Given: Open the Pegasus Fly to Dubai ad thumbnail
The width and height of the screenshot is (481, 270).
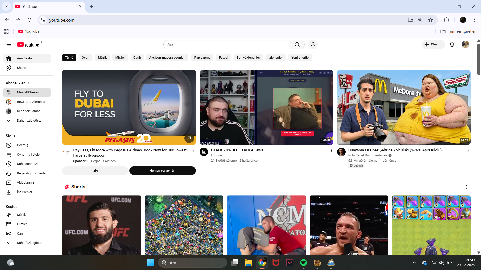Looking at the screenshot, I should [129, 107].
